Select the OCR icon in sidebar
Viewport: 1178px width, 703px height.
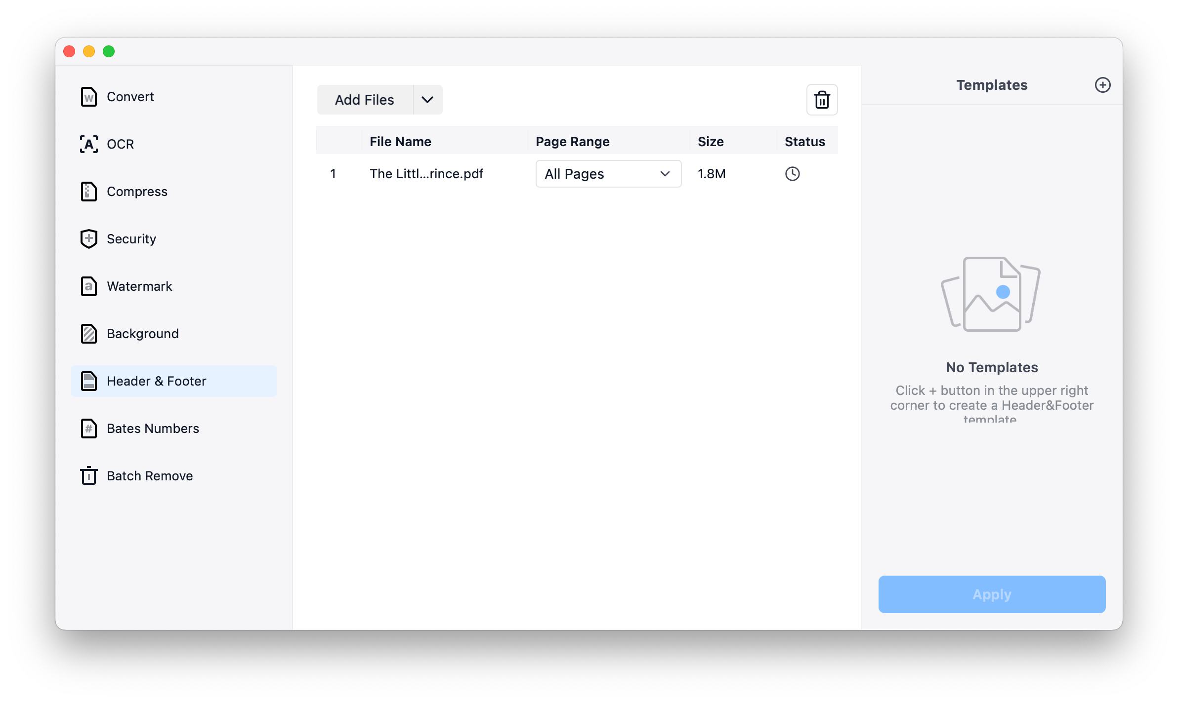point(88,144)
